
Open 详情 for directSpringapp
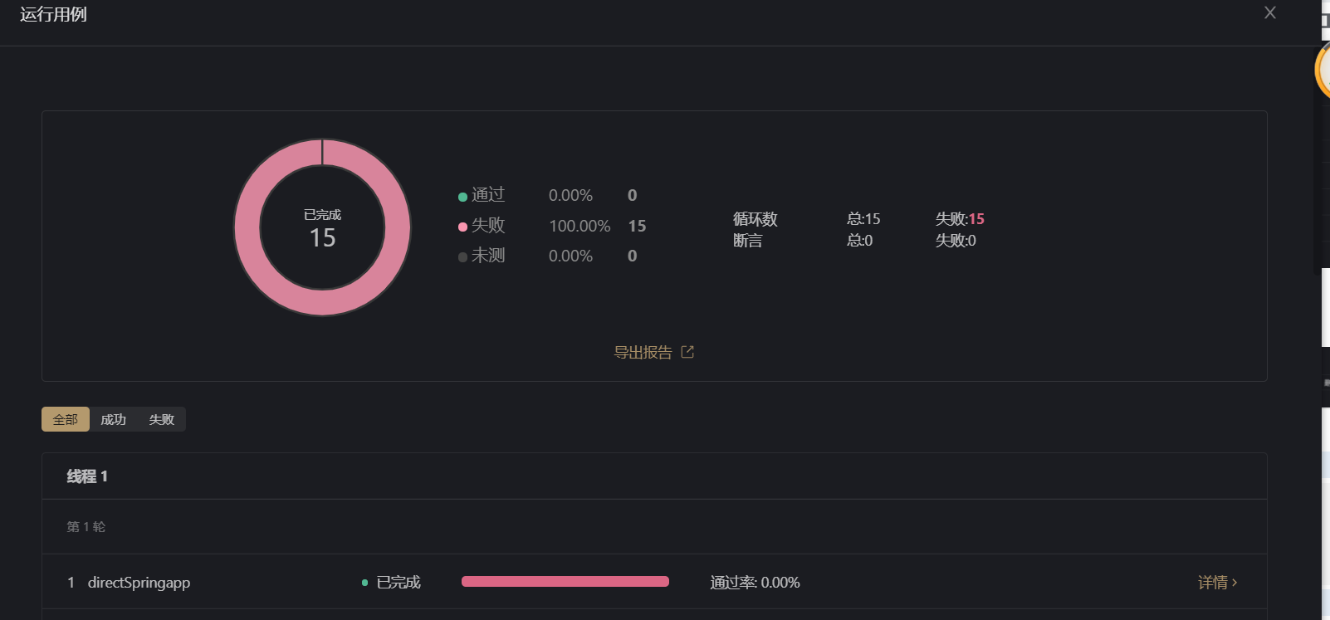(1212, 583)
